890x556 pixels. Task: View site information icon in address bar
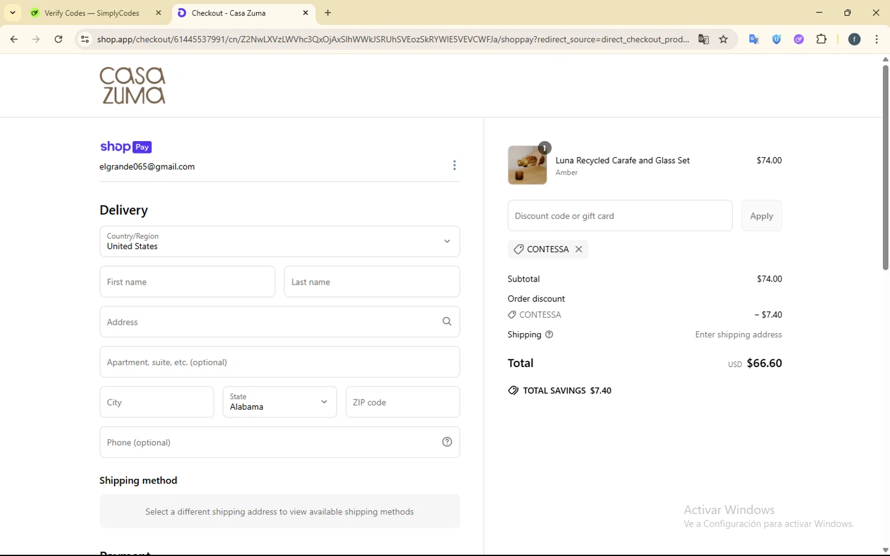(x=85, y=39)
